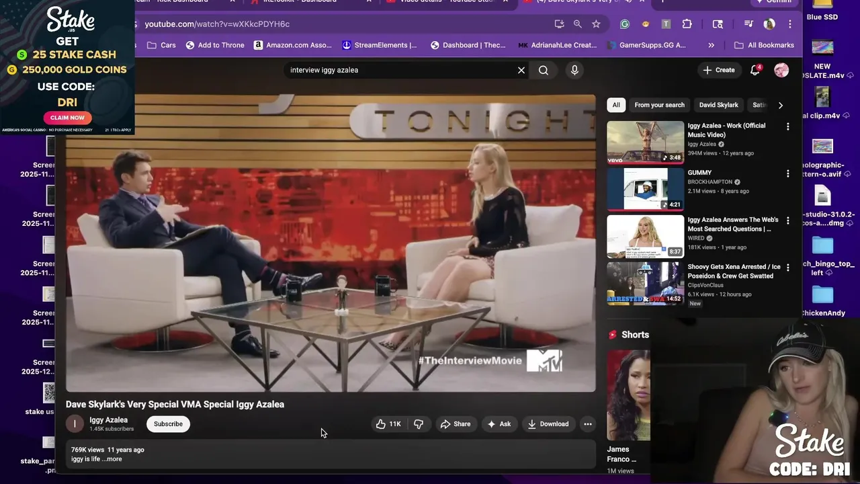Open the Grammarly extension icon
Viewport: 860px width, 484px height.
click(x=625, y=24)
